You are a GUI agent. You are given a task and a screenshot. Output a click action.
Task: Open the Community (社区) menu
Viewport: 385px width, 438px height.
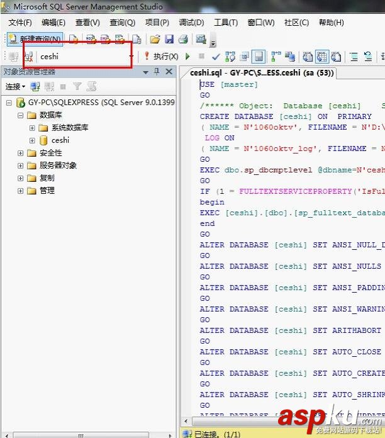pyautogui.click(x=296, y=23)
